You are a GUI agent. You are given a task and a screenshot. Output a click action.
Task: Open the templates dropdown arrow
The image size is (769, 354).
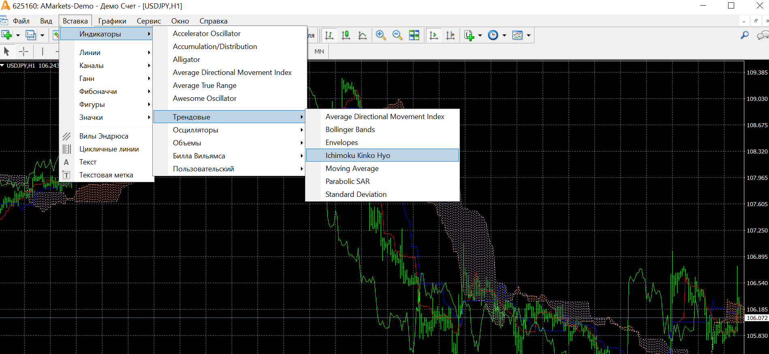tap(528, 36)
